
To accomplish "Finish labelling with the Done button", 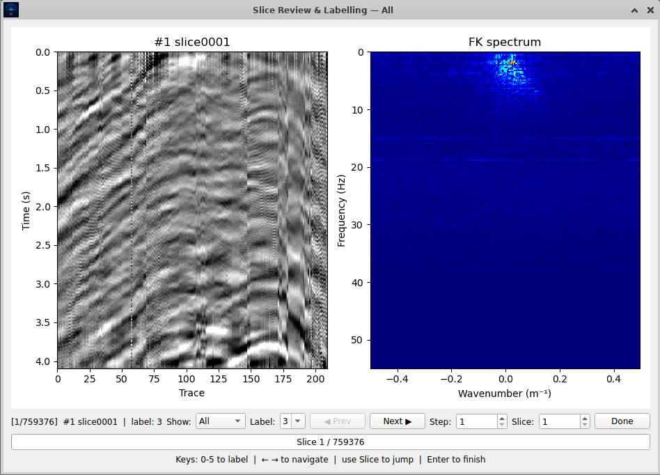I will [622, 421].
